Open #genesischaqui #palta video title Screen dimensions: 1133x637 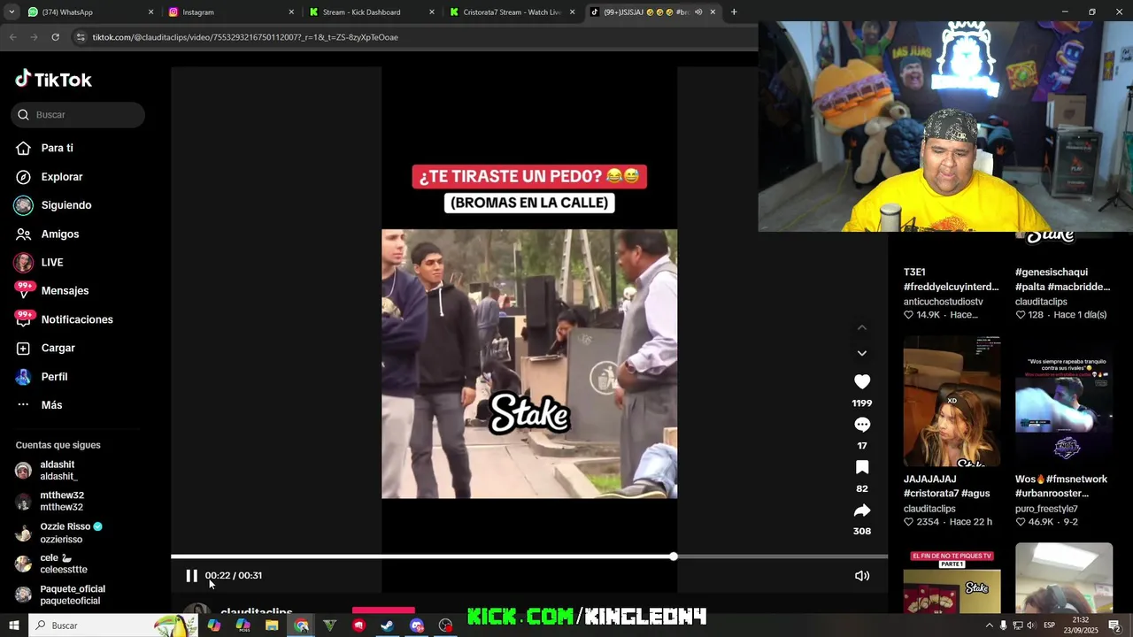pyautogui.click(x=1062, y=280)
